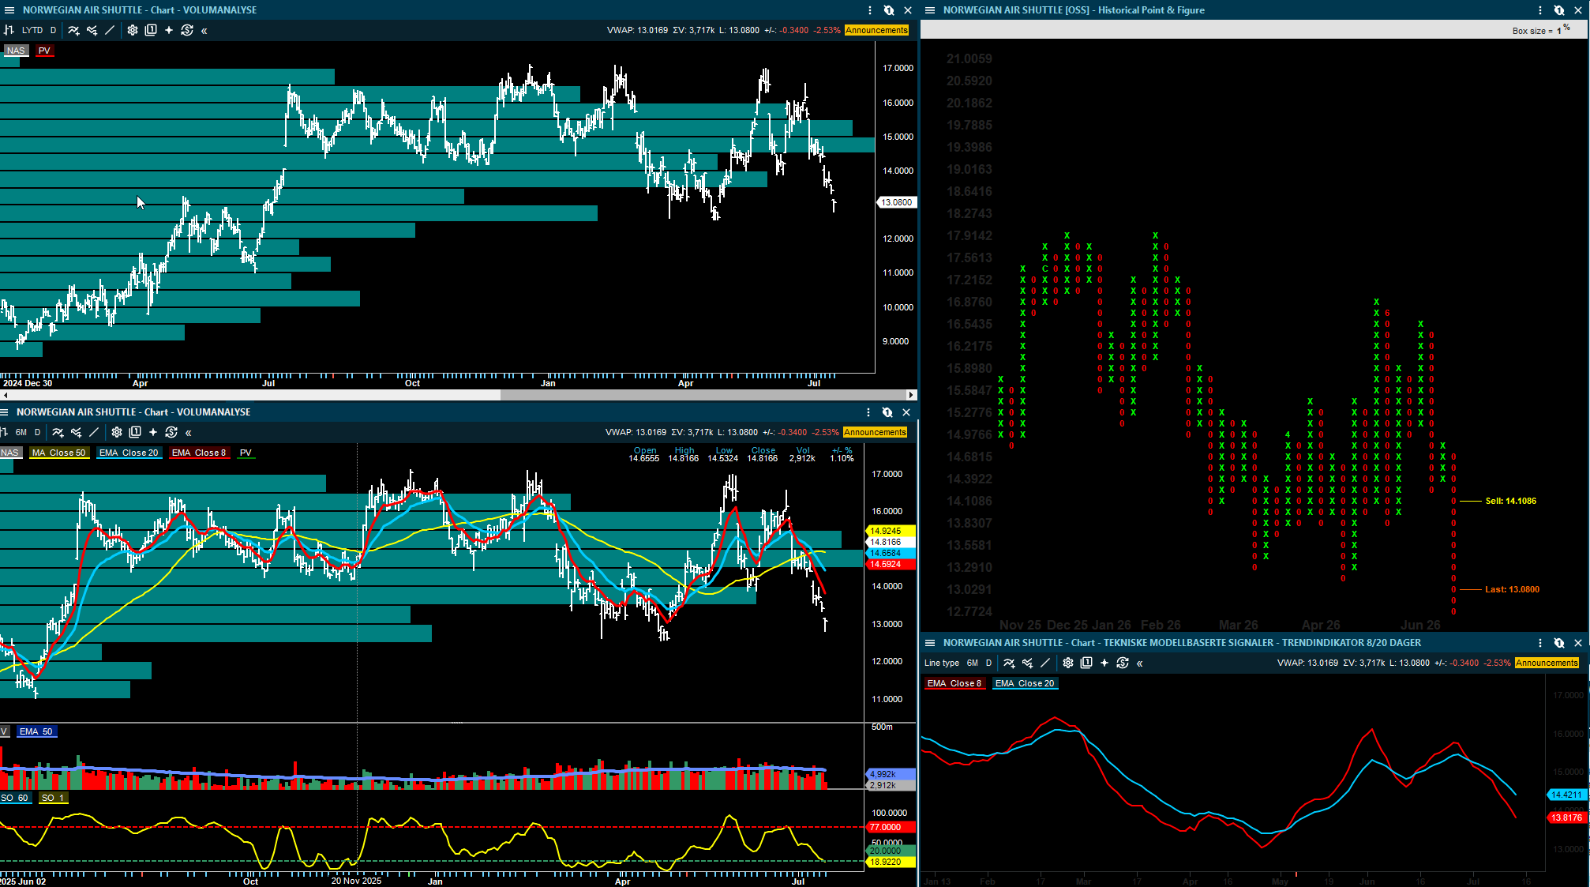This screenshot has width=1590, height=887.
Task: Toggle SO 1 stochastic legend
Action: click(53, 798)
